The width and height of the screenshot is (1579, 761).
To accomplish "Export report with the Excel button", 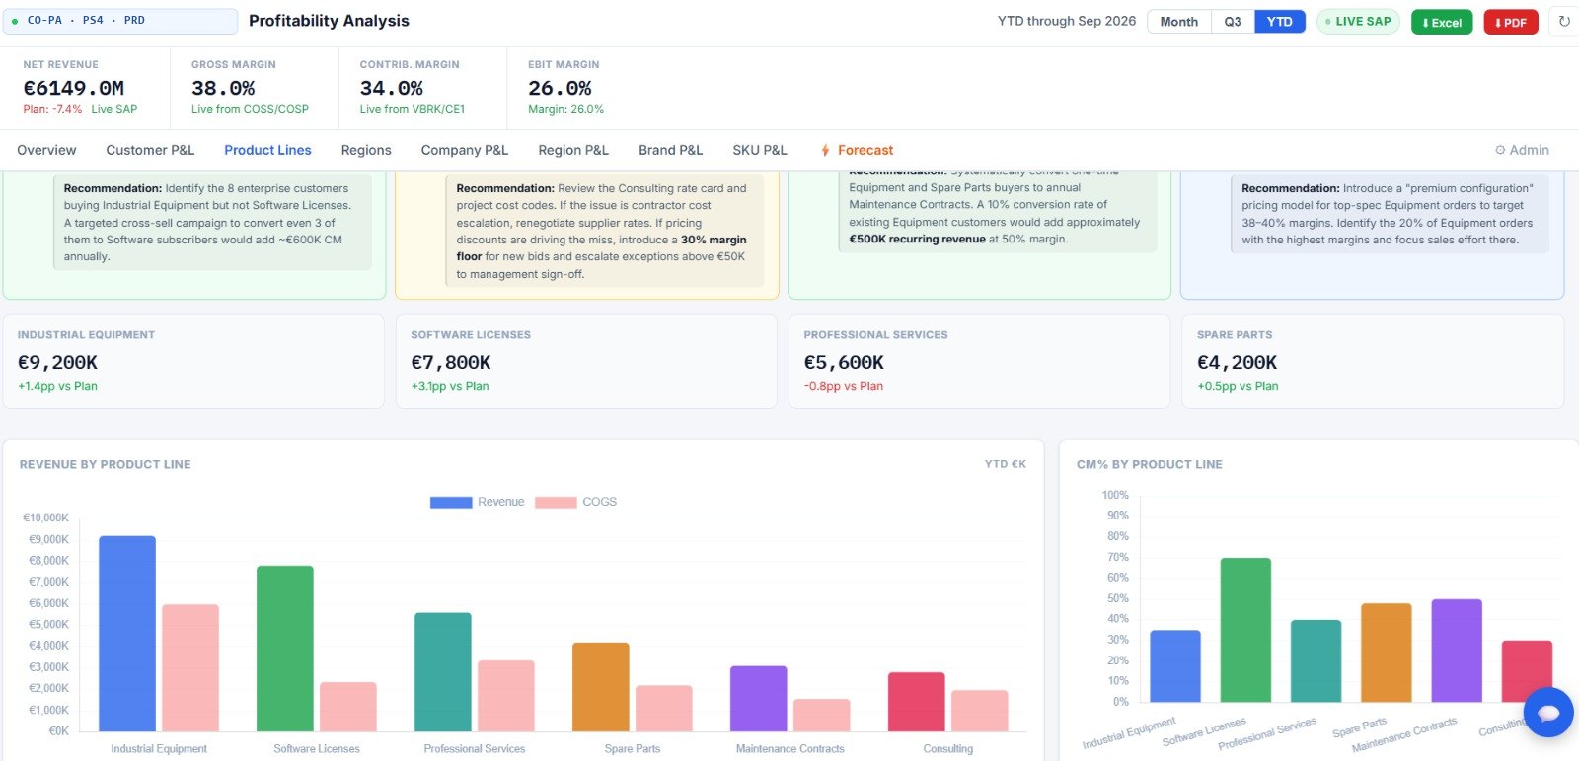I will coord(1442,22).
